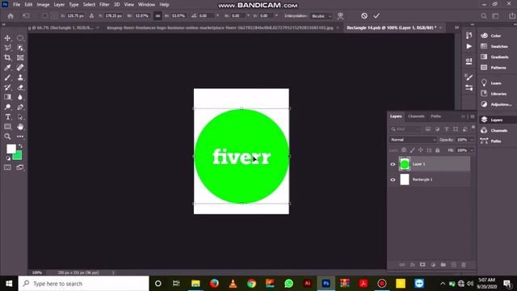Screen dimensions: 517x291
Task: Select the Pen tool
Action: 20,107
